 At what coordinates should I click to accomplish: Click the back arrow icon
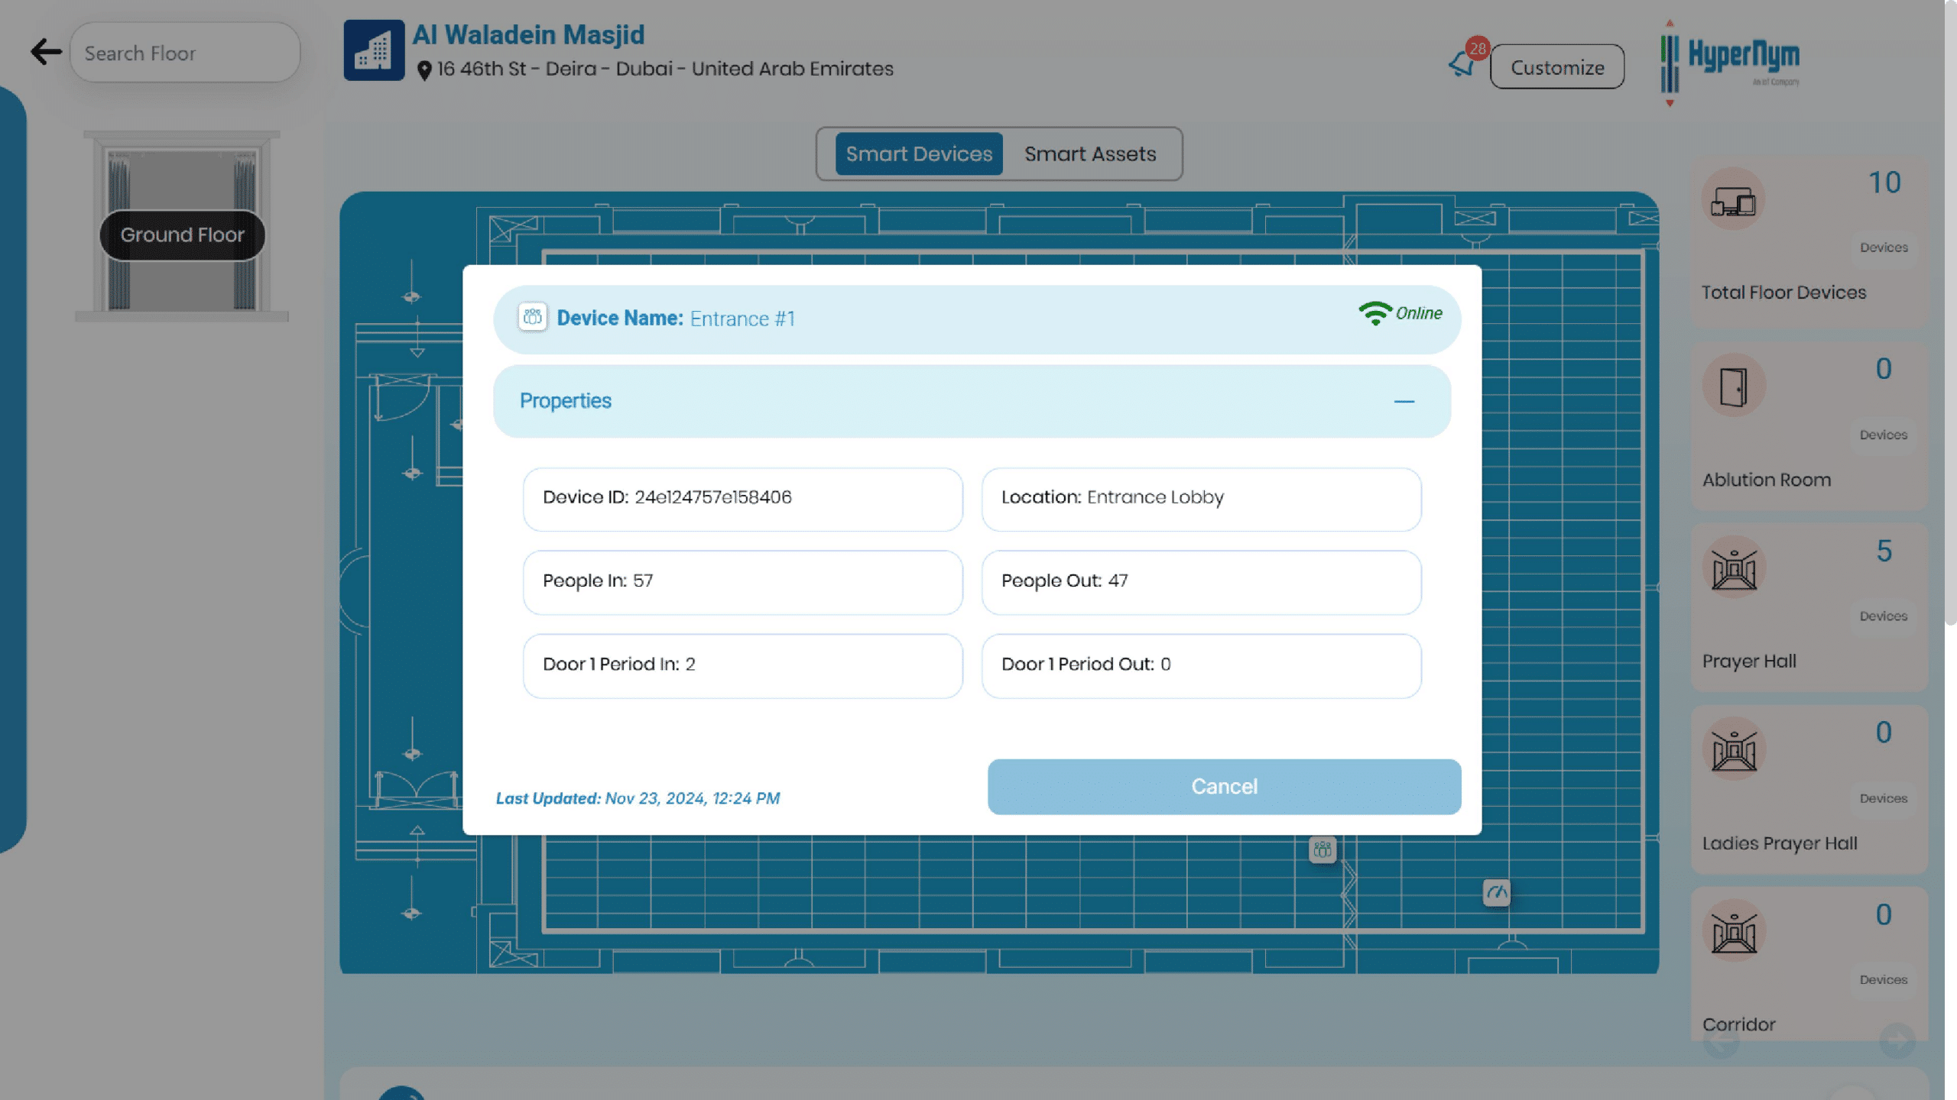(x=46, y=52)
